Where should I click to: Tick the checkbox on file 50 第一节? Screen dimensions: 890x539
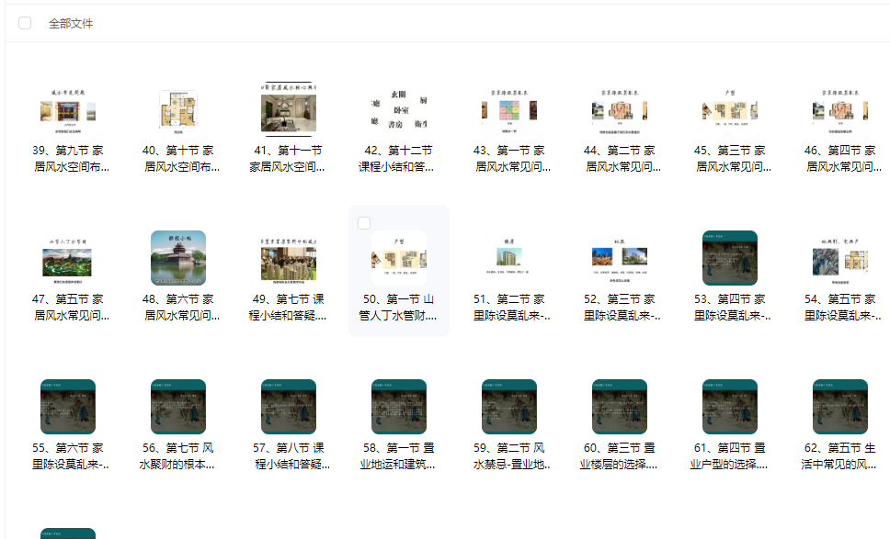364,222
